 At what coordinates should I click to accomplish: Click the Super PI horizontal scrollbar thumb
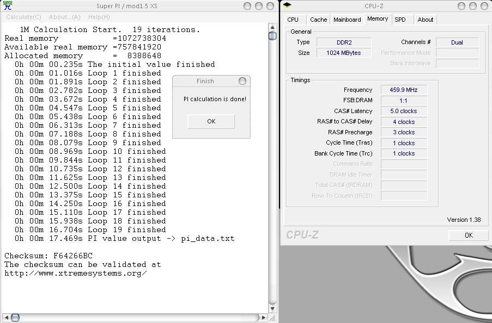15,318
